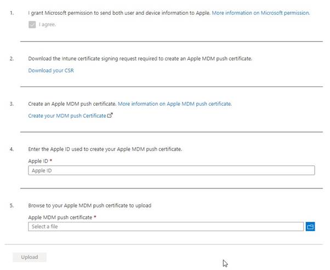Image resolution: width=330 pixels, height=270 pixels.
Task: Click the 'Download the Intune certificate signing request' text
Action: (x=140, y=58)
